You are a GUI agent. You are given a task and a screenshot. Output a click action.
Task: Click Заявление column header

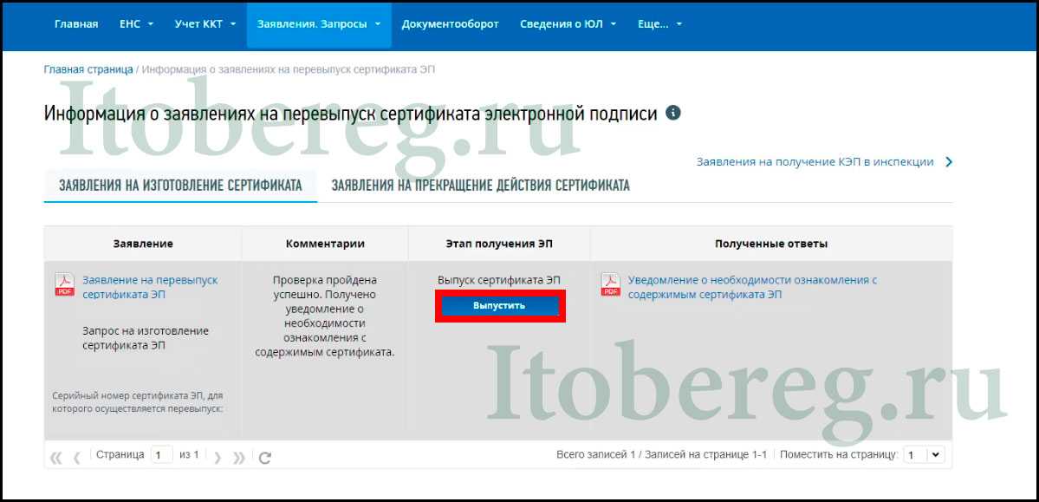click(143, 244)
